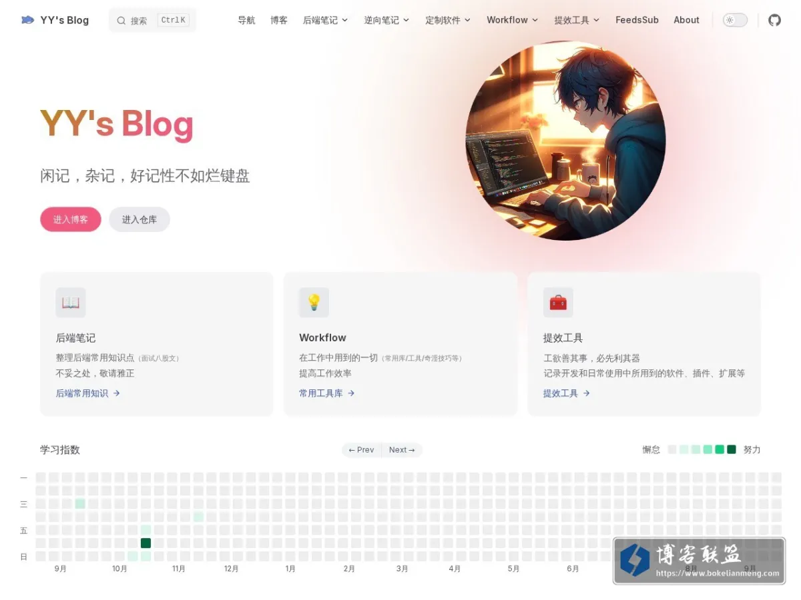801x600 pixels.
Task: Open the About menu item
Action: pyautogui.click(x=686, y=20)
